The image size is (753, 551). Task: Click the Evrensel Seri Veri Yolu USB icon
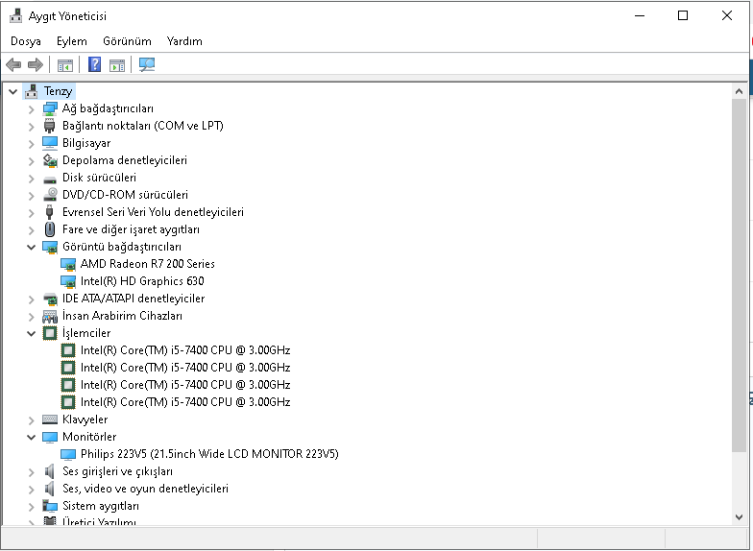49,212
